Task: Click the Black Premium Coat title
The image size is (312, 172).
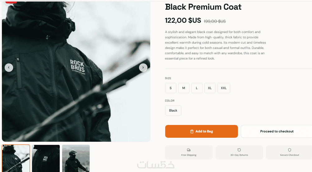Action: coord(203,7)
